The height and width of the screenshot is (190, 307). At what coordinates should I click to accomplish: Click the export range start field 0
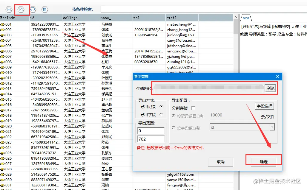(x=151, y=131)
